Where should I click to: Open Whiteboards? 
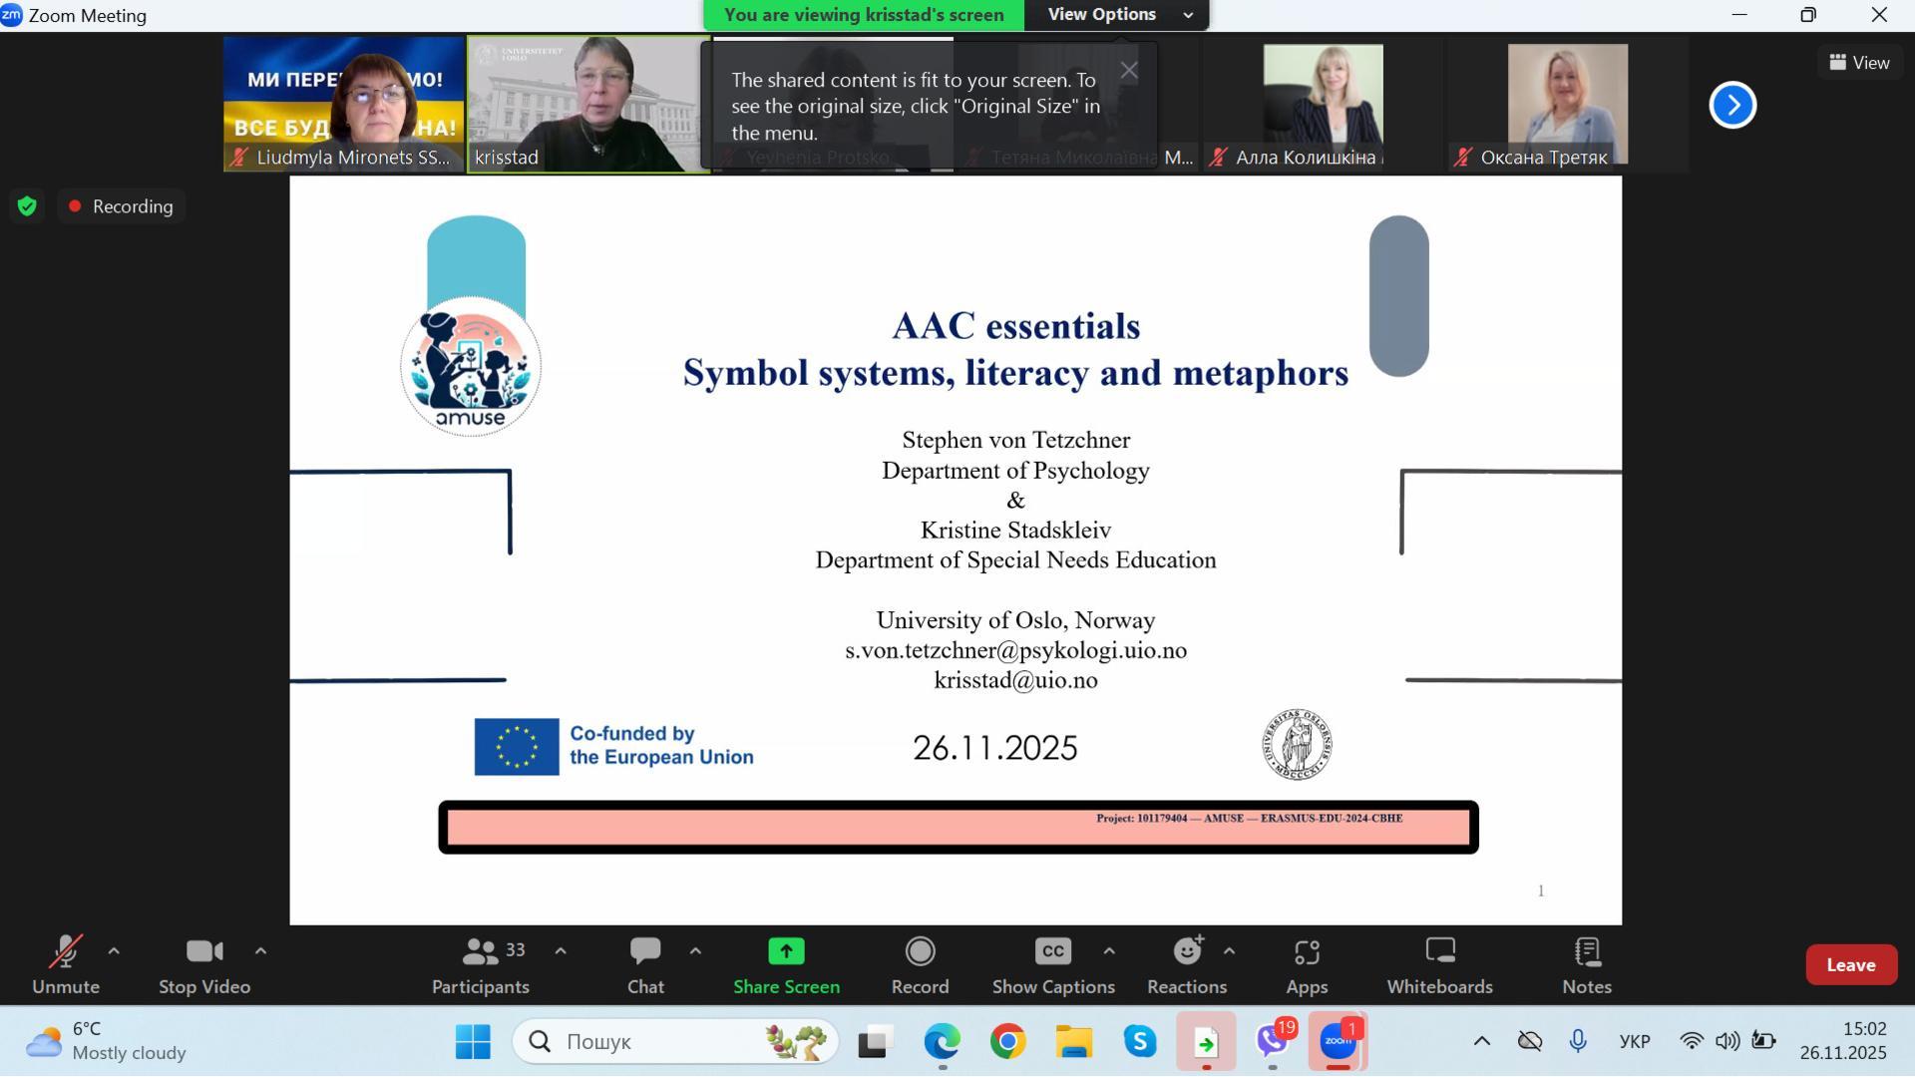(1439, 965)
